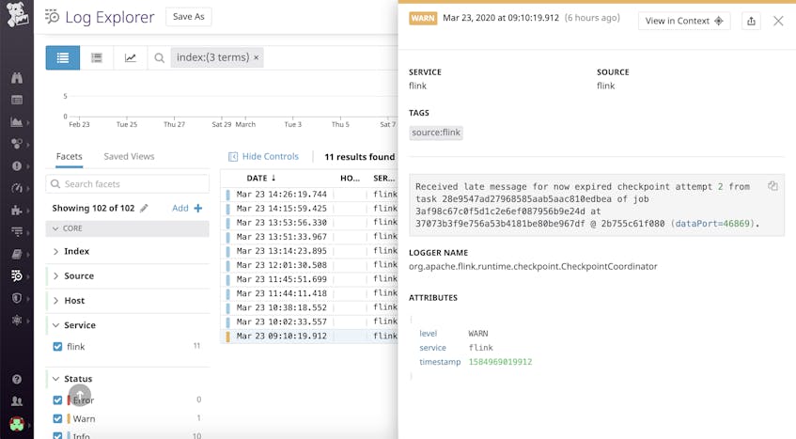This screenshot has height=439, width=796.
Task: Click the search magnifier icon
Action: (x=160, y=58)
